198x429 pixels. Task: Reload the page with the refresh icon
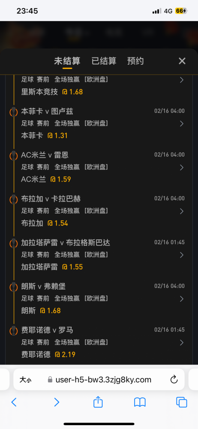click(x=174, y=380)
